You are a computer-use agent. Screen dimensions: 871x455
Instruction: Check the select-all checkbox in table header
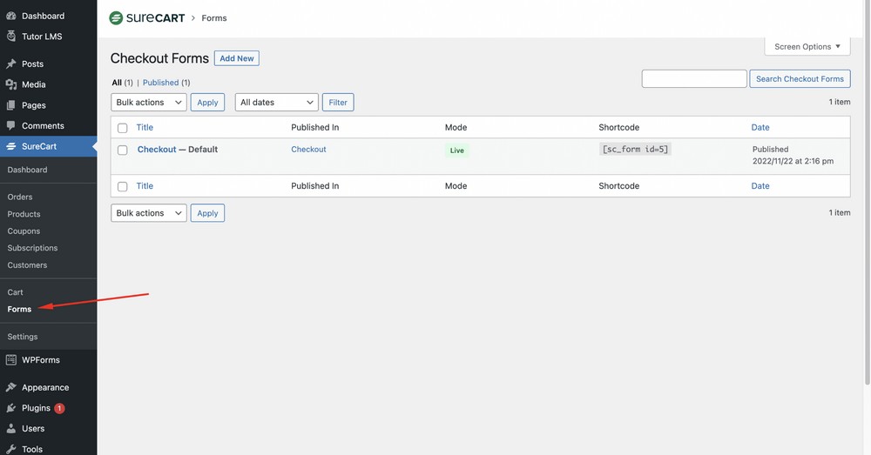pos(123,128)
